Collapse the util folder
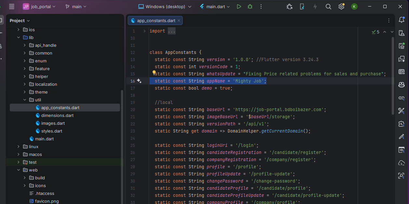 pos(25,100)
